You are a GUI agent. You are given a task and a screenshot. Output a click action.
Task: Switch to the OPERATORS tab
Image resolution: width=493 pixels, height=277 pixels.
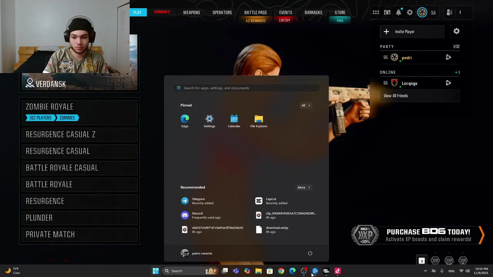[222, 13]
